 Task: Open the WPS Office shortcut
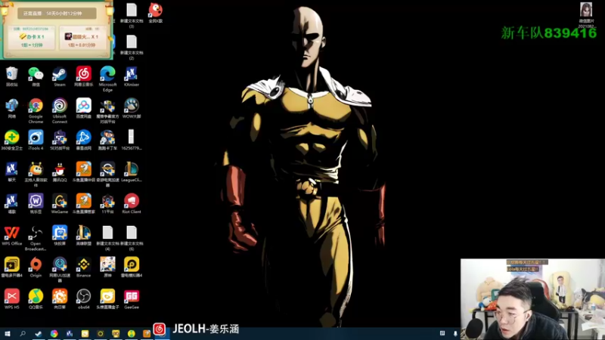12,233
